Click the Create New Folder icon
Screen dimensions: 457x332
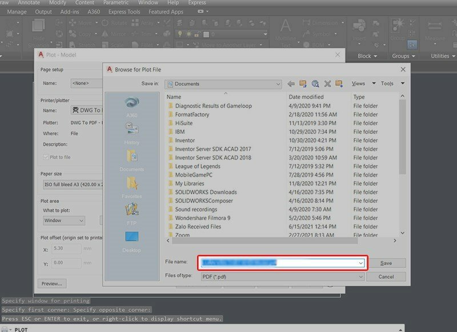click(x=338, y=83)
